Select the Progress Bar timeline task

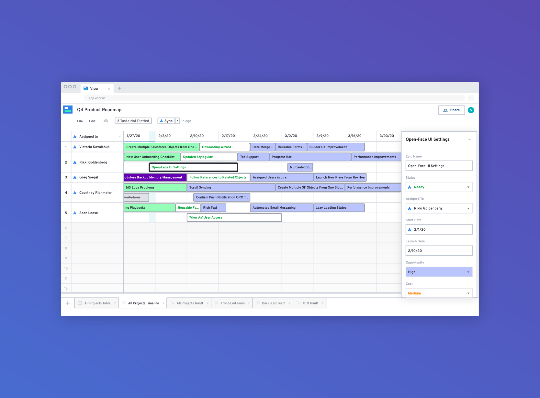[x=310, y=157]
